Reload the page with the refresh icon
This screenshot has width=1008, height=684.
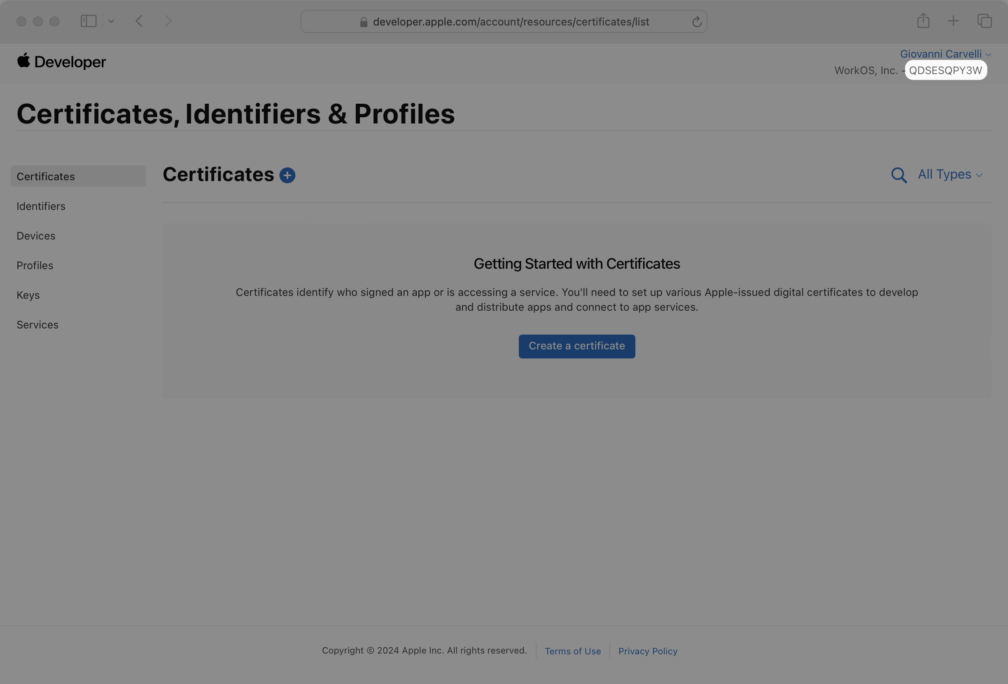(x=697, y=22)
